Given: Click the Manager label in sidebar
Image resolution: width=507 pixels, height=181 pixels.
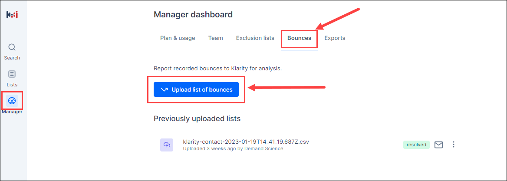Looking at the screenshot, I should pyautogui.click(x=12, y=112).
